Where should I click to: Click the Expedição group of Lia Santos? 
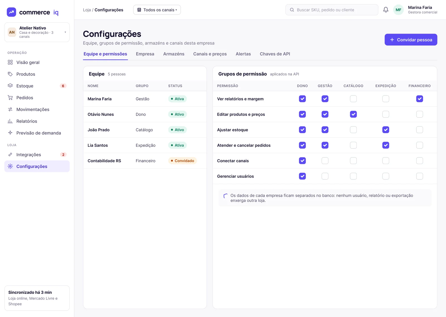pyautogui.click(x=146, y=145)
